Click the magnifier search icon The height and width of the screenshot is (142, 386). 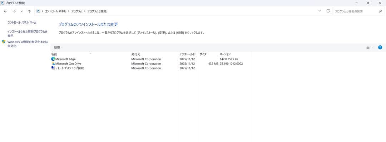[x=380, y=11]
